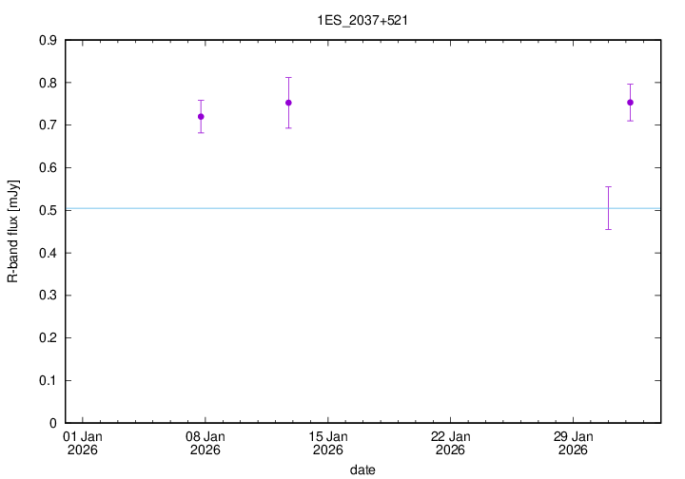Viewport: 685px width, 479px height.
Task: Click upper error bar cap of 13 Jan point
Action: pos(288,77)
